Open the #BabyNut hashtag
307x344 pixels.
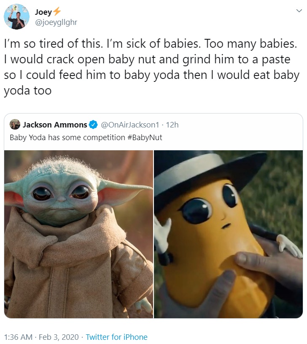[x=145, y=138]
